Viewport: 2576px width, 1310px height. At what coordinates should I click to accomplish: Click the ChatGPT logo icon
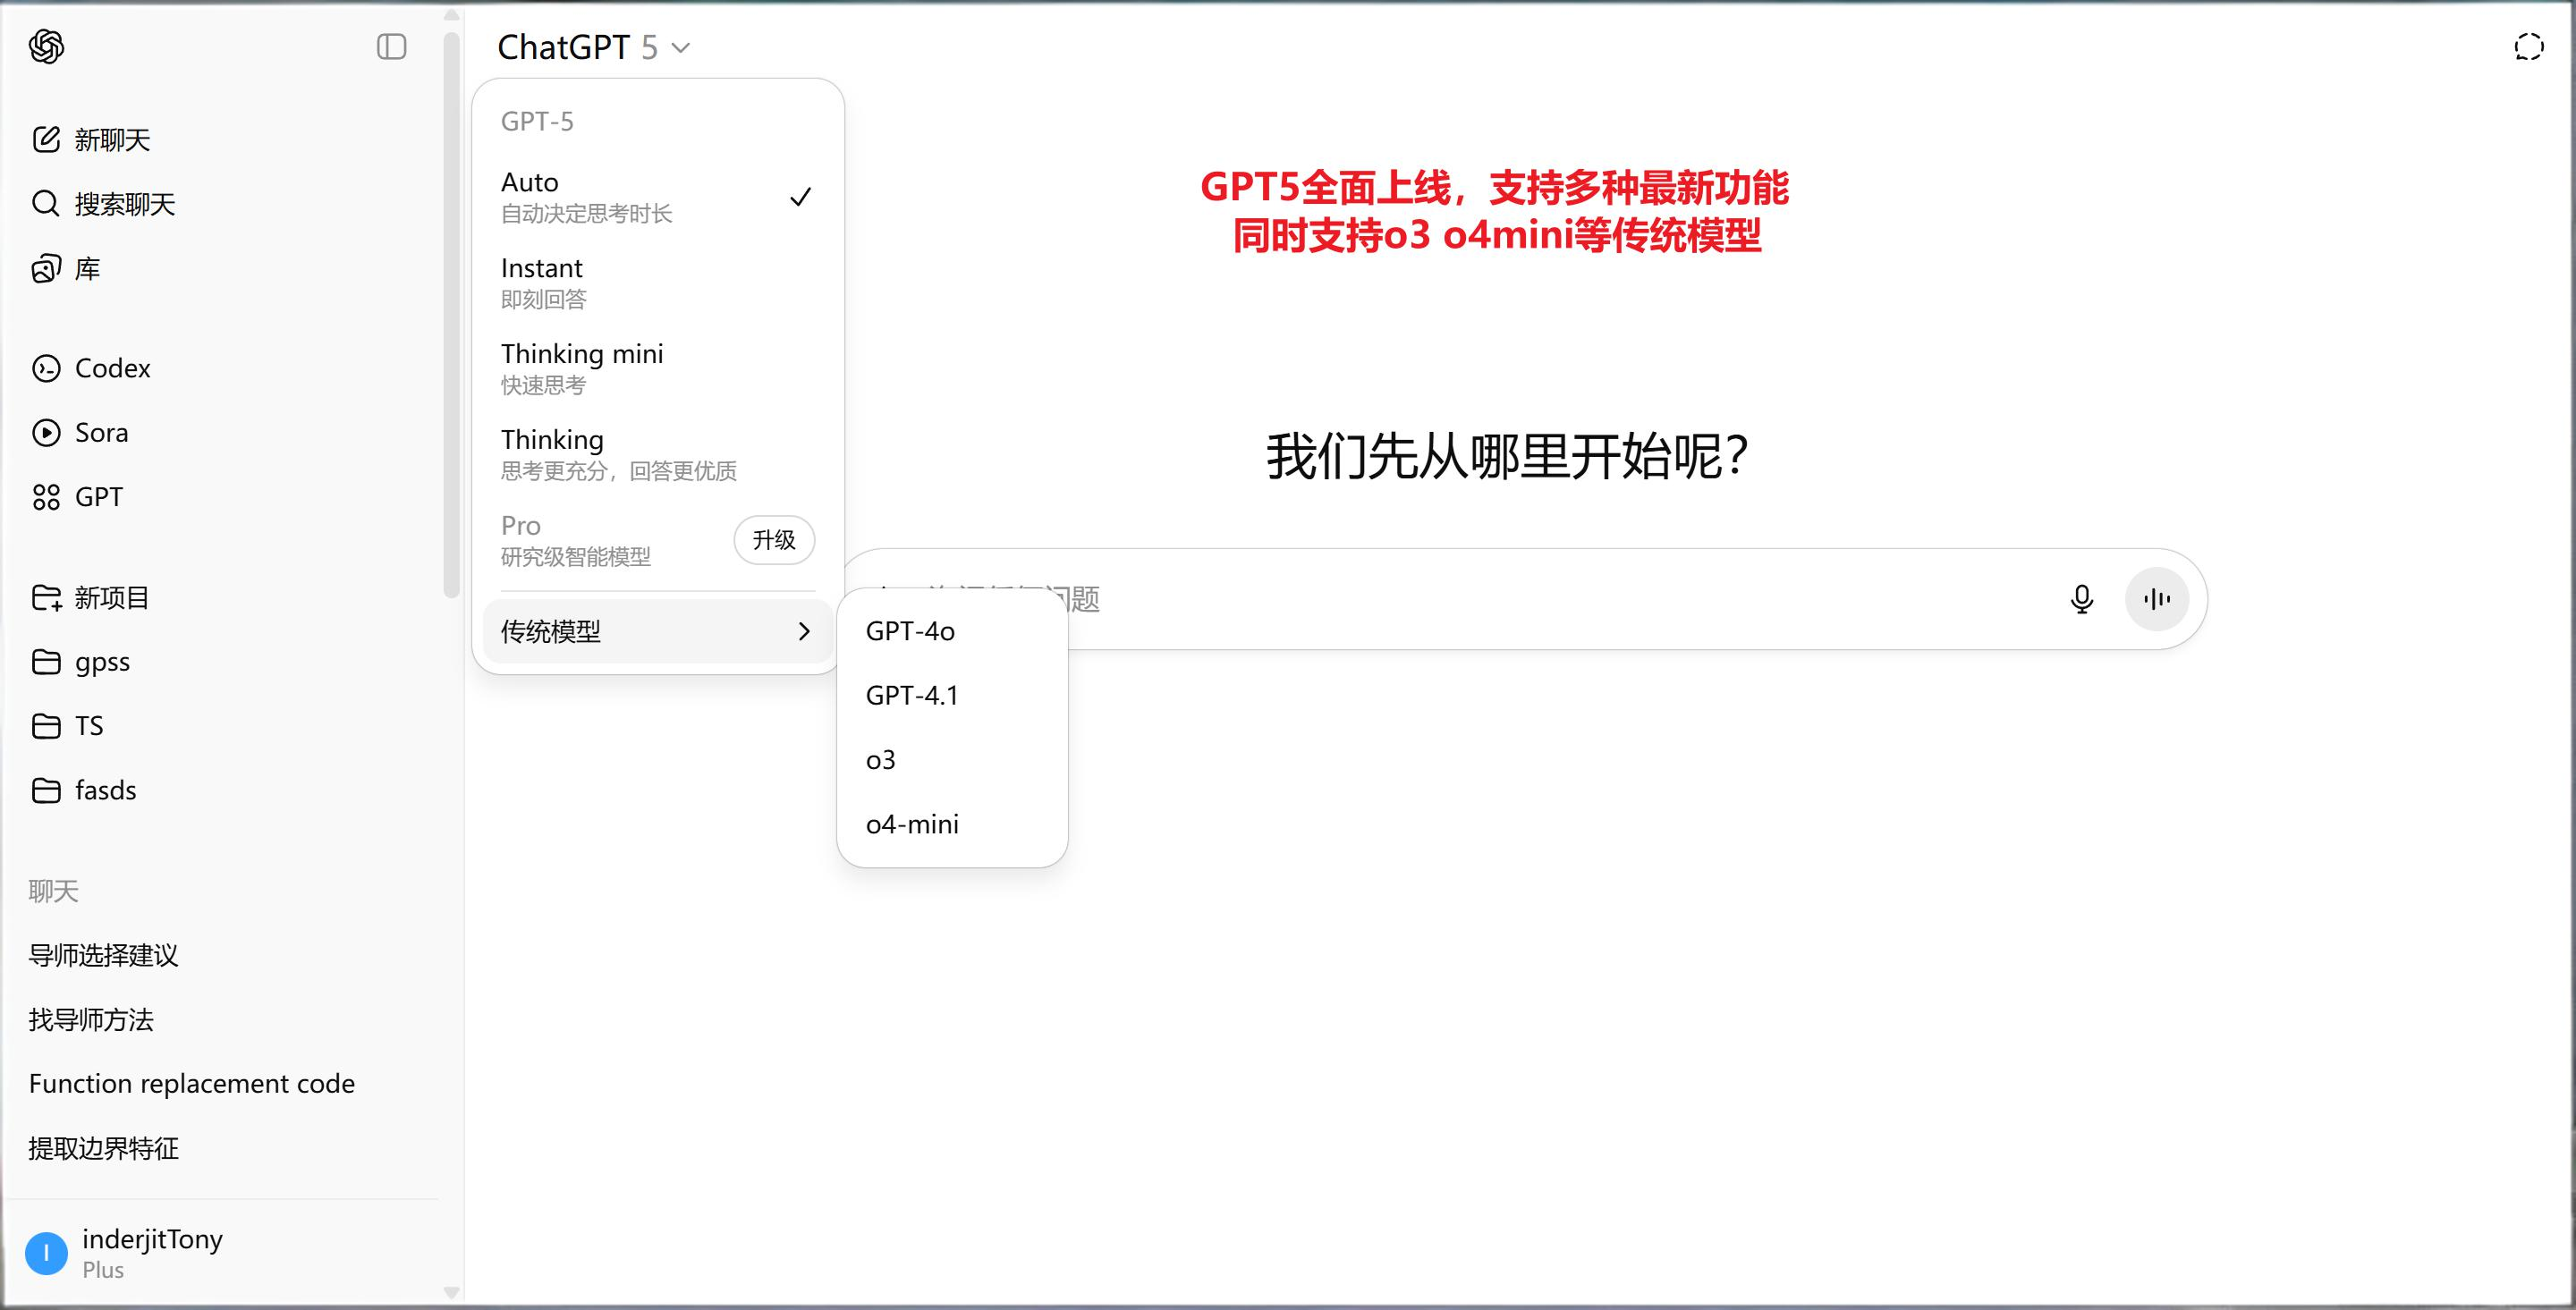coord(46,46)
